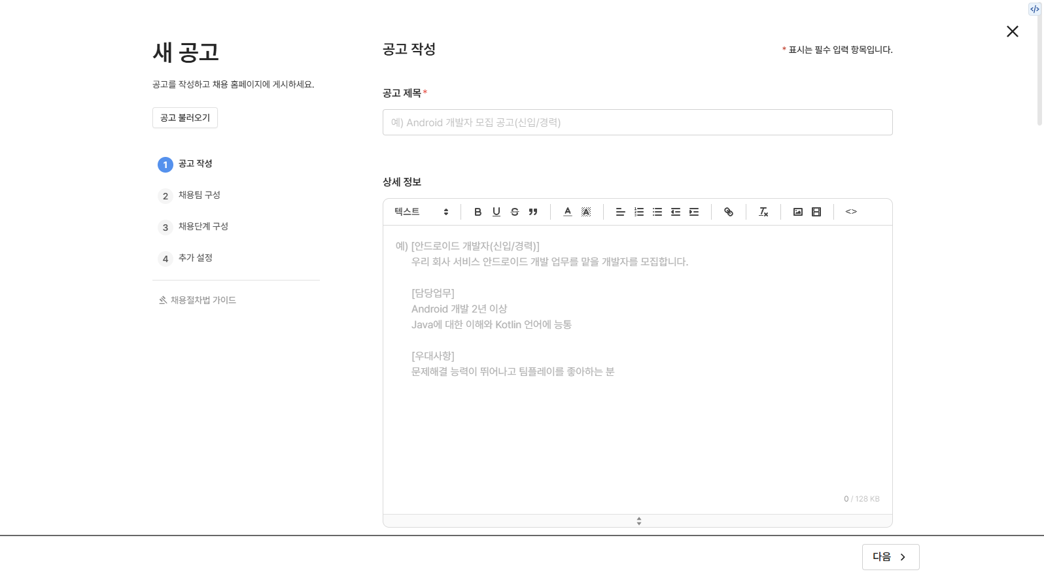Click the editor resize handle bar
The height and width of the screenshot is (578, 1044).
click(637, 521)
